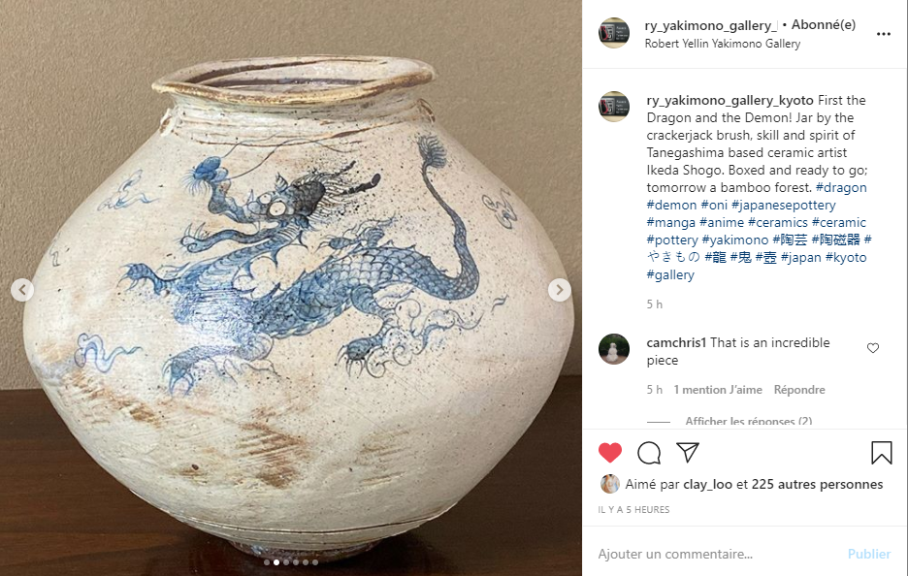
Task: View 225 autres personnes likes list
Action: 817,484
